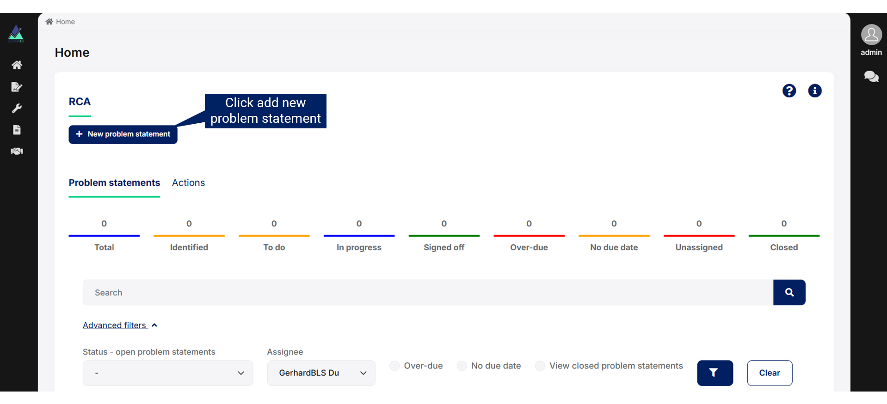Click the question mark help icon
This screenshot has width=887, height=404.
click(x=789, y=91)
